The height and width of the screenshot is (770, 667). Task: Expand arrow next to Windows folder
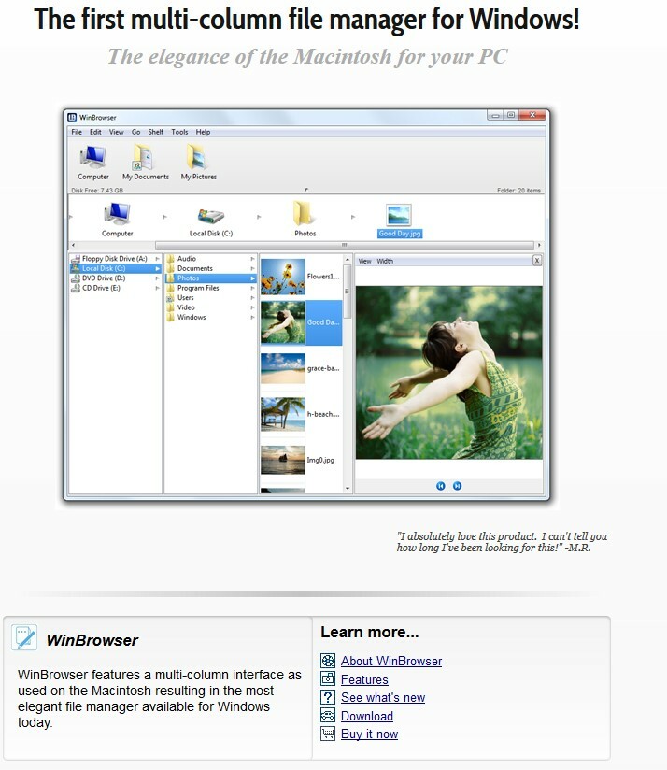pyautogui.click(x=252, y=317)
